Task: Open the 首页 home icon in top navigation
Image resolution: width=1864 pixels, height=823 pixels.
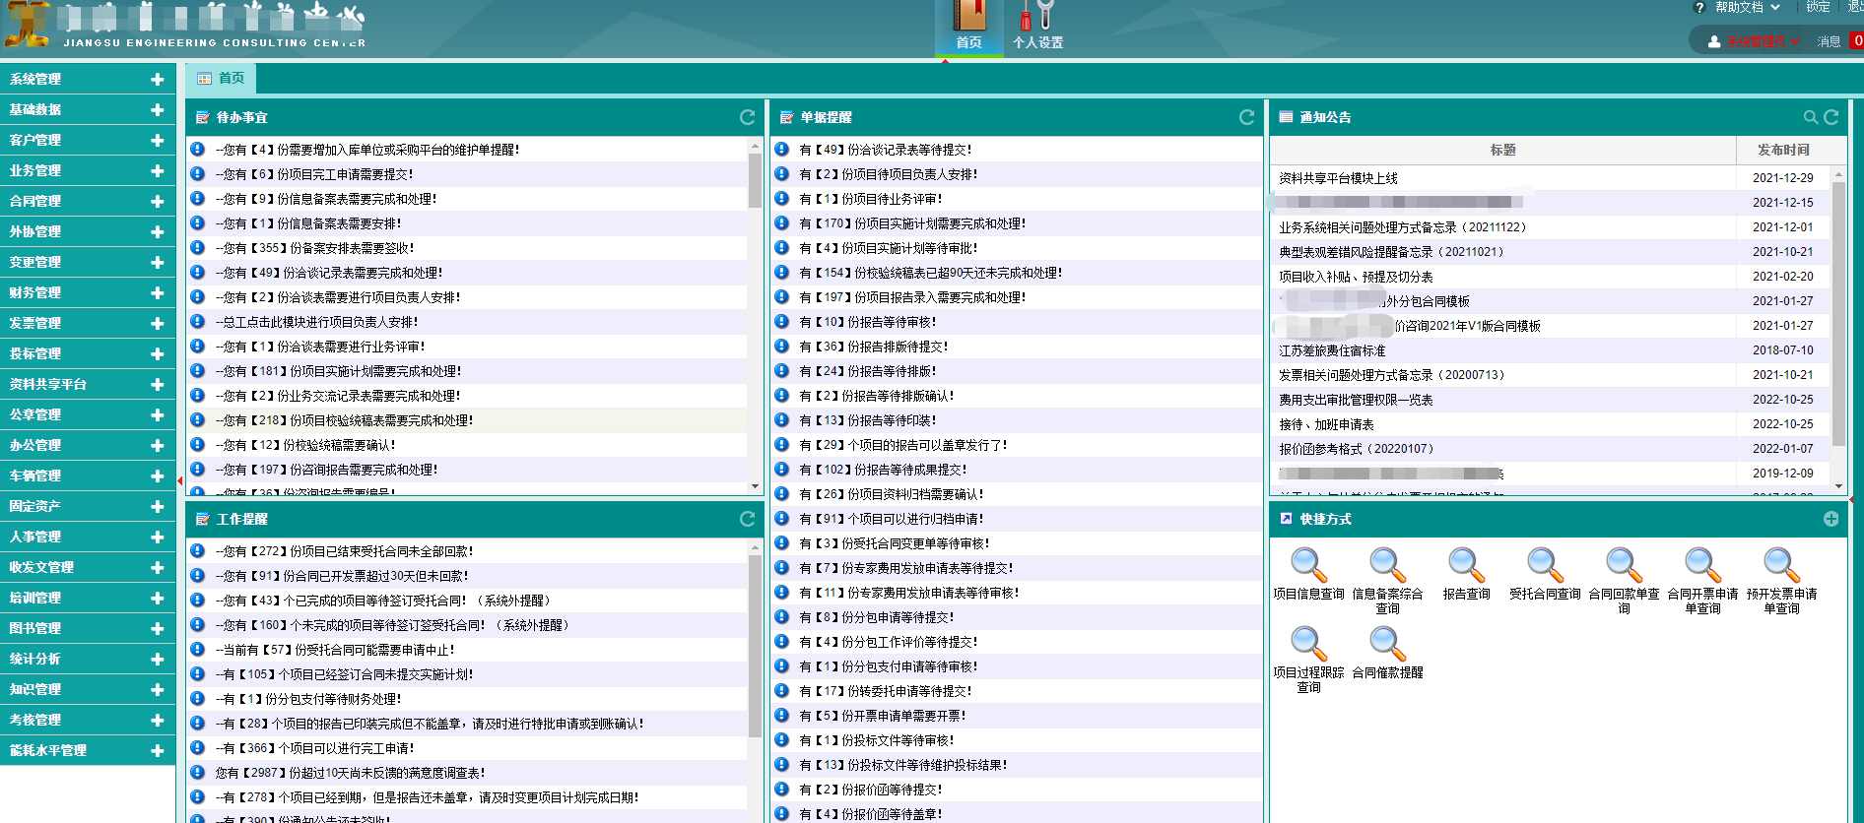Action: coord(968,27)
